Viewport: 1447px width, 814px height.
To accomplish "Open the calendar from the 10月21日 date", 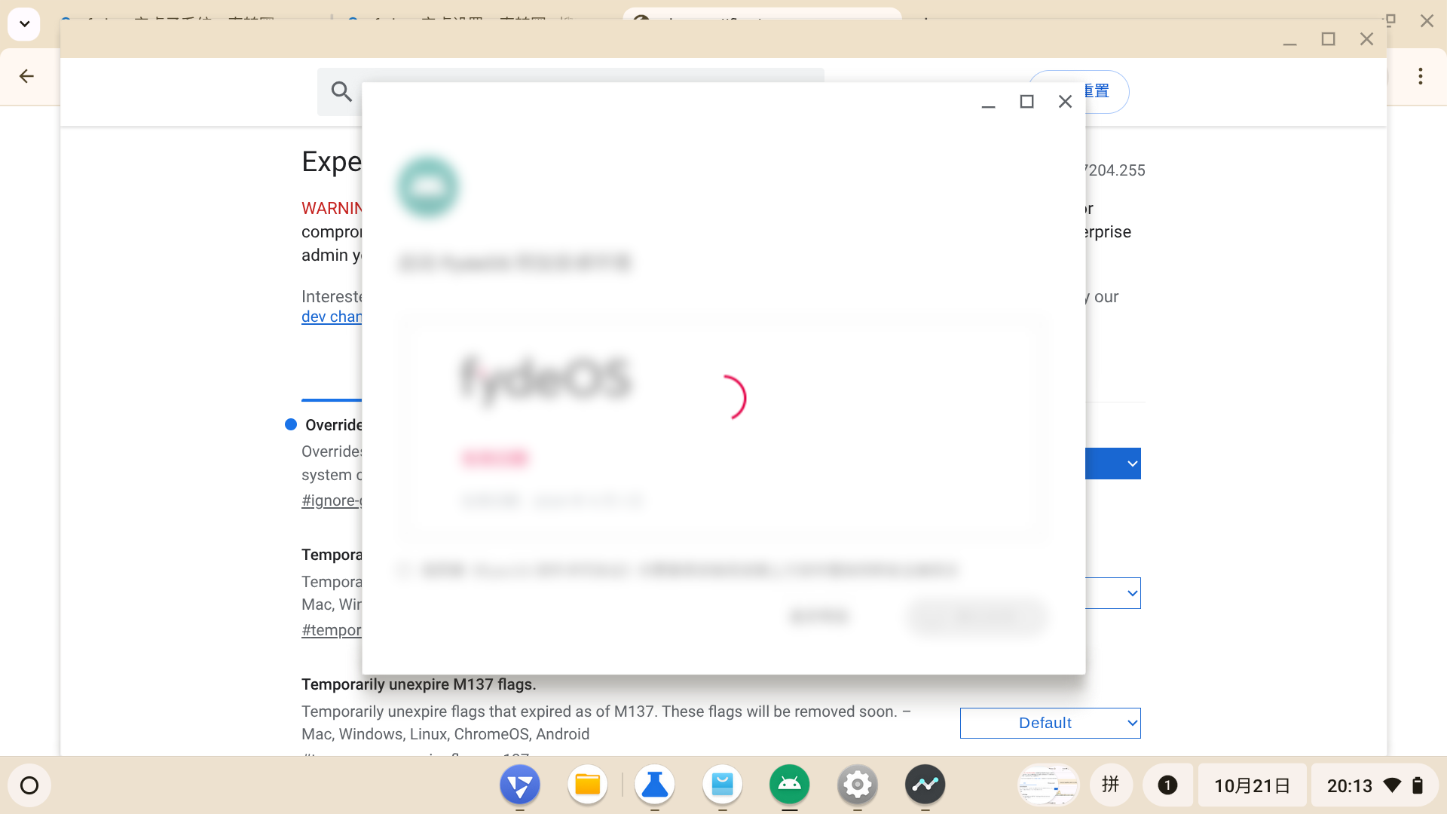I will pos(1252,785).
